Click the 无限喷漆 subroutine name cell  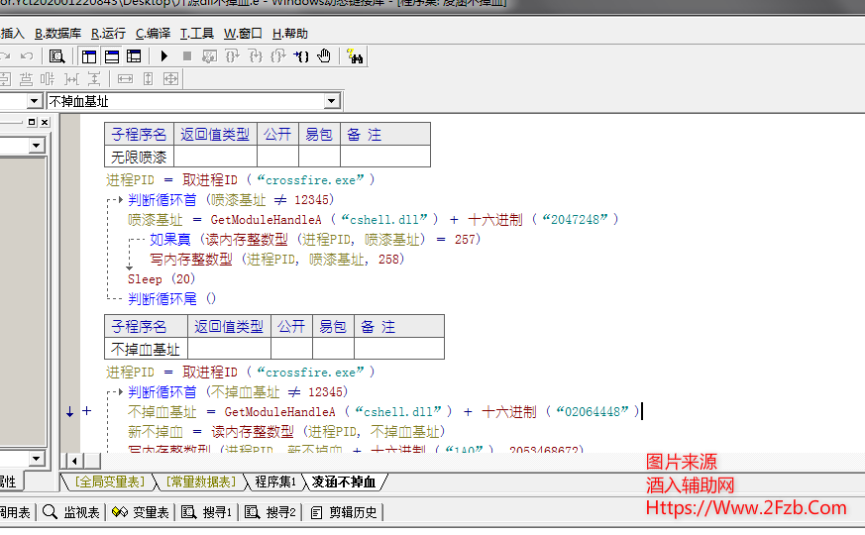pos(139,157)
